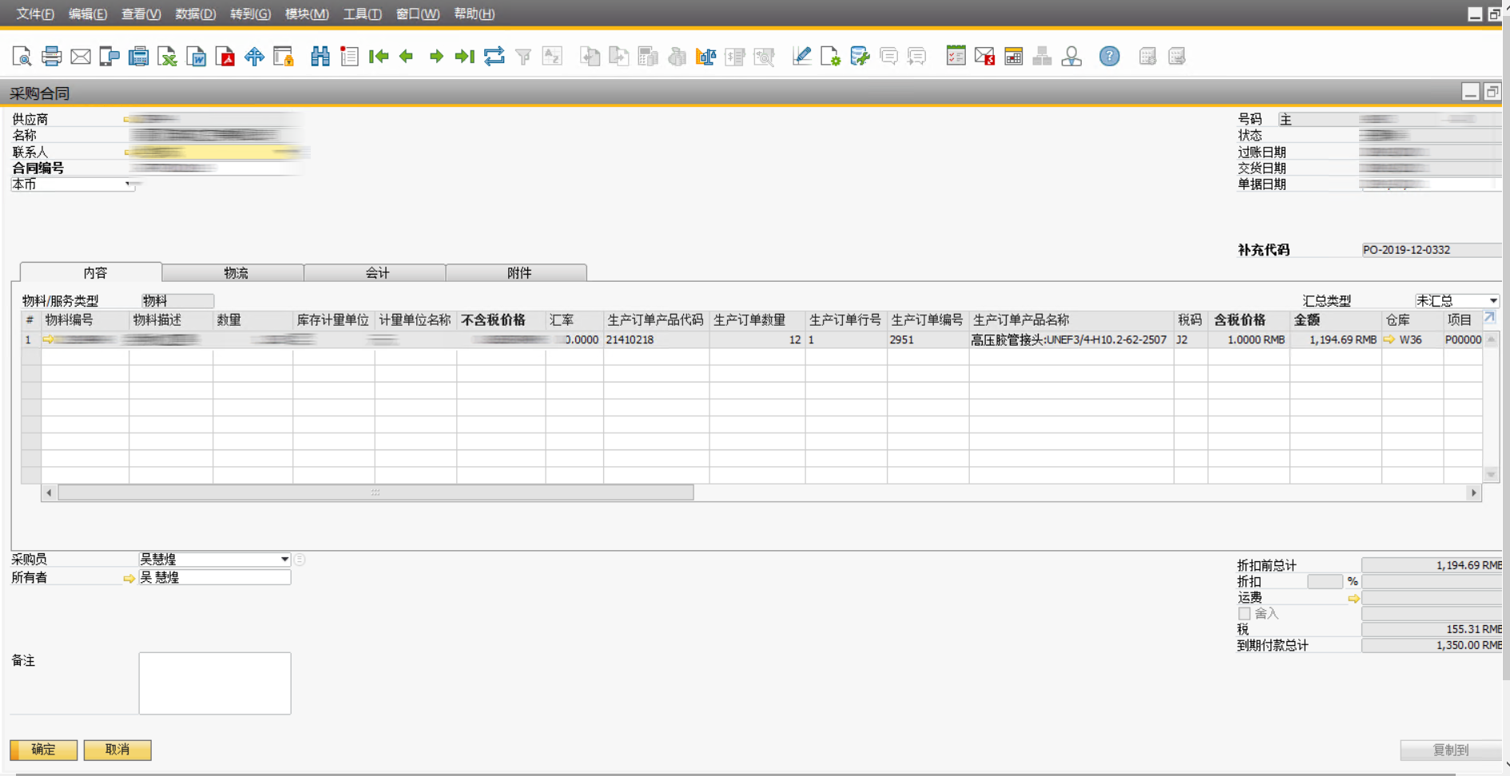Open the help question mark icon
The image size is (1510, 776).
coord(1109,56)
